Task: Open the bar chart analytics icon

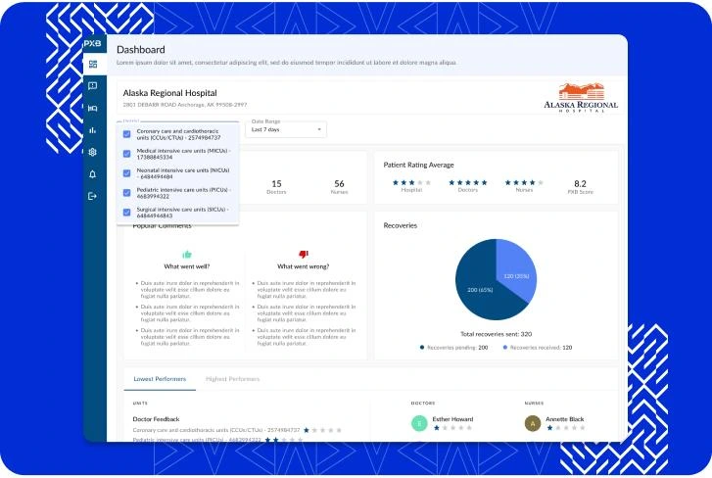Action: tap(93, 129)
